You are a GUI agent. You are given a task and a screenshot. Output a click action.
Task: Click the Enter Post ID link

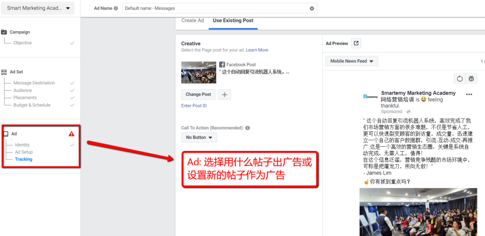pos(194,105)
